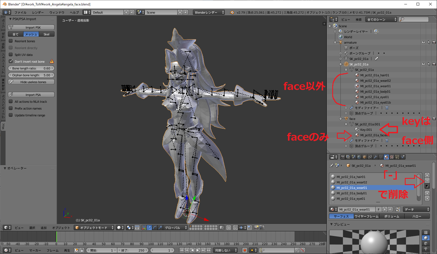437x254 pixels.
Task: Open the Modifiers wrench properties tab
Action: 375,157
